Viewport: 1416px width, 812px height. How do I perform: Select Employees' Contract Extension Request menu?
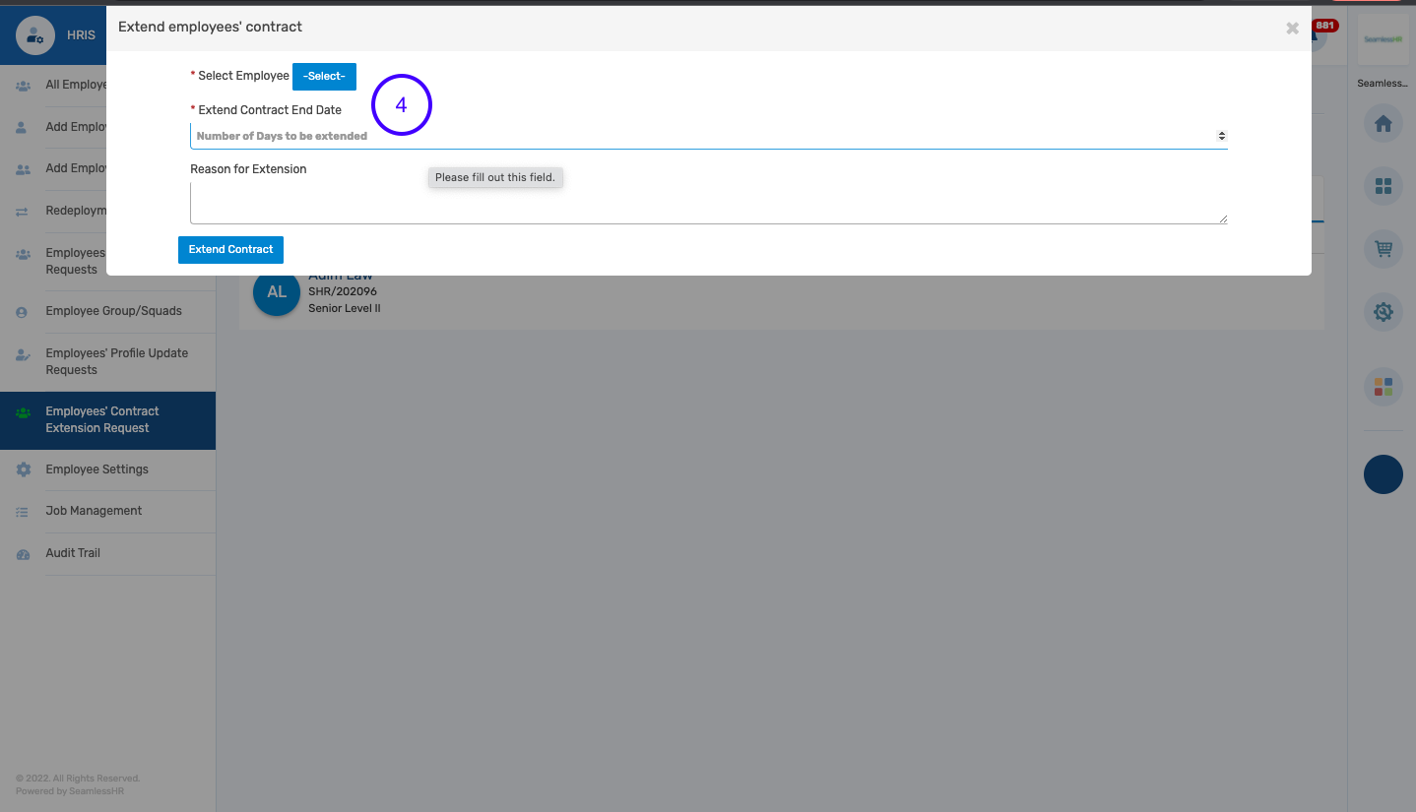pos(101,419)
